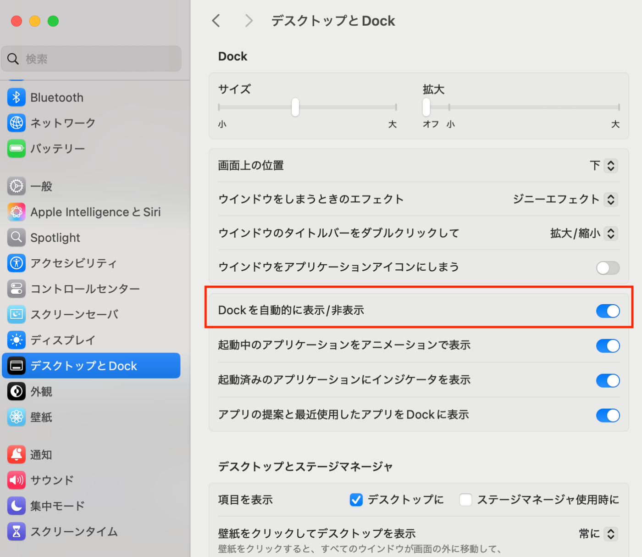
Task: Click the 壁紙 flower icon
Action: coord(17,417)
